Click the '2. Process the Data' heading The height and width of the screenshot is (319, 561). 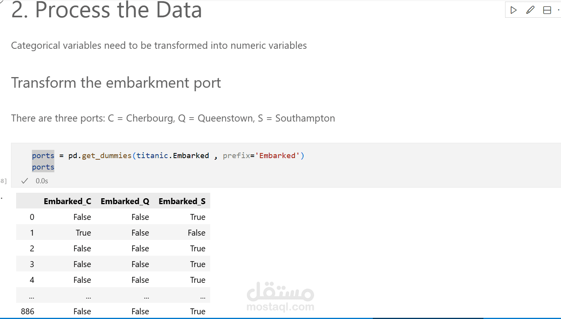tap(106, 11)
